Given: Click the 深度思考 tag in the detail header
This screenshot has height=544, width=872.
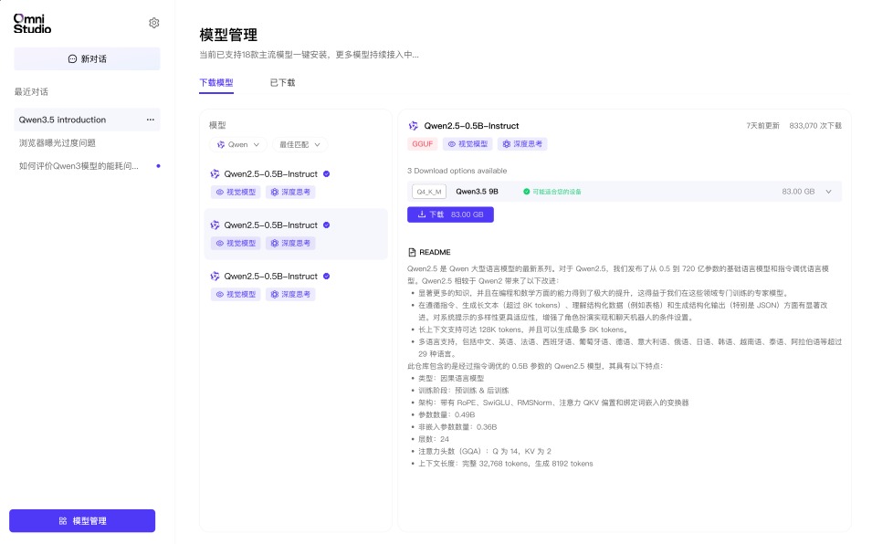Looking at the screenshot, I should pyautogui.click(x=523, y=144).
